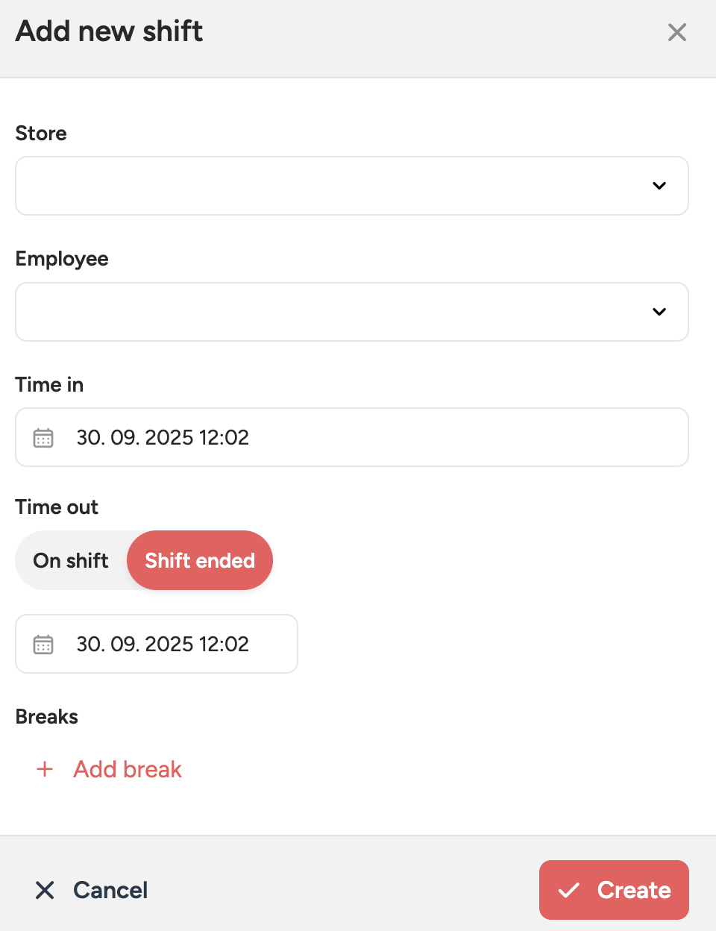This screenshot has height=931, width=716.
Task: Add break to the shift
Action: [x=128, y=769]
